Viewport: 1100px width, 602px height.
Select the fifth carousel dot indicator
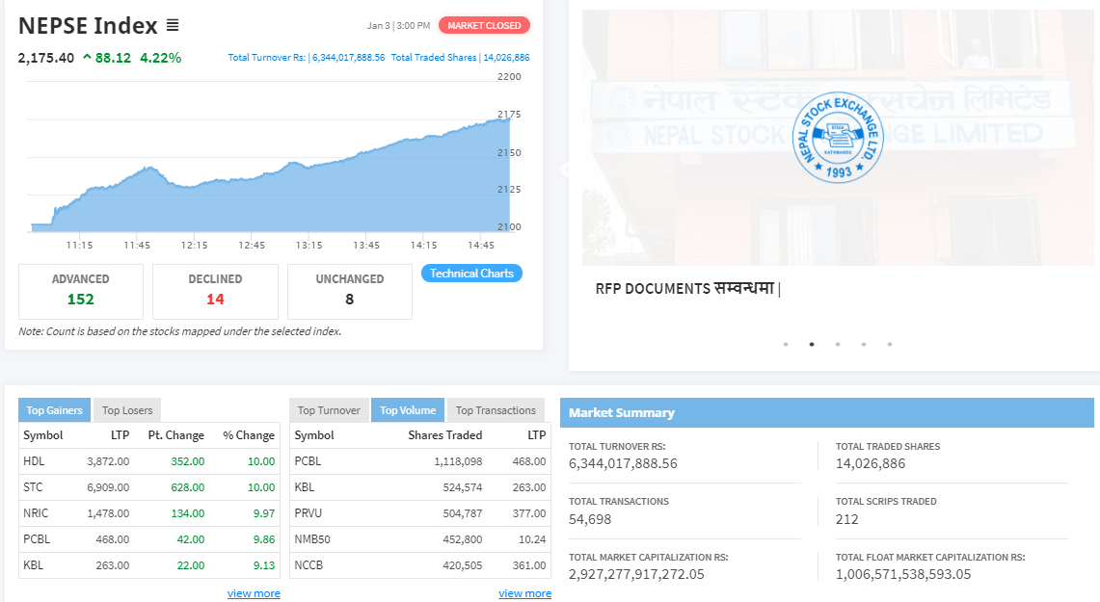pos(890,344)
